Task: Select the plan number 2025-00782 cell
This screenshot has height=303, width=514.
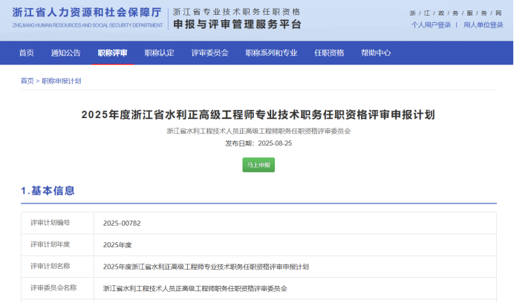Action: click(121, 223)
